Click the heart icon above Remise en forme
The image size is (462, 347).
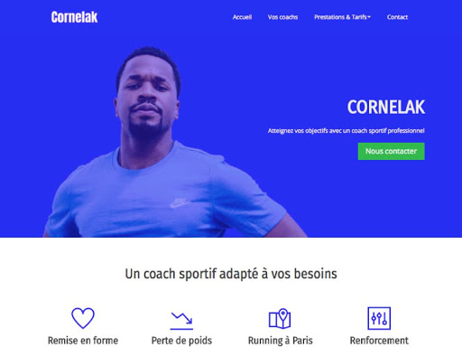83,318
